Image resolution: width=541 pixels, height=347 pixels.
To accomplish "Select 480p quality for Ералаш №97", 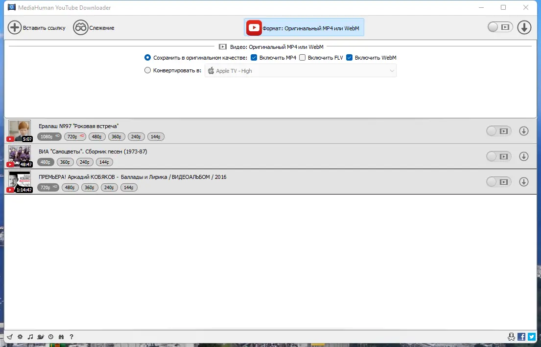I will [97, 137].
